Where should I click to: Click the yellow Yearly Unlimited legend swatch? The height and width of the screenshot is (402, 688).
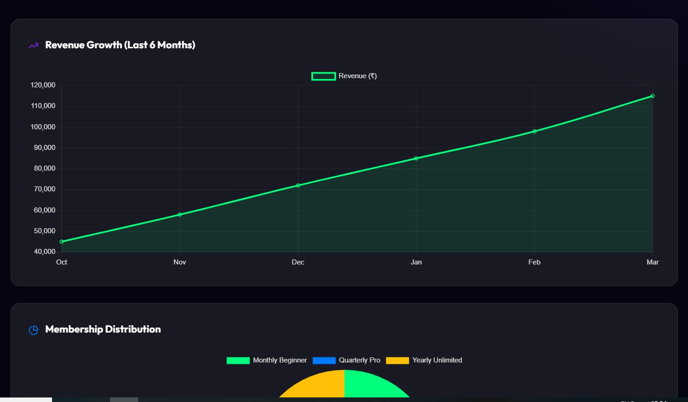coord(397,361)
